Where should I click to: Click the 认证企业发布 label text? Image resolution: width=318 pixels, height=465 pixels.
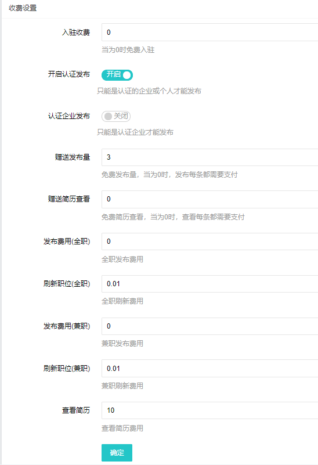(69, 116)
